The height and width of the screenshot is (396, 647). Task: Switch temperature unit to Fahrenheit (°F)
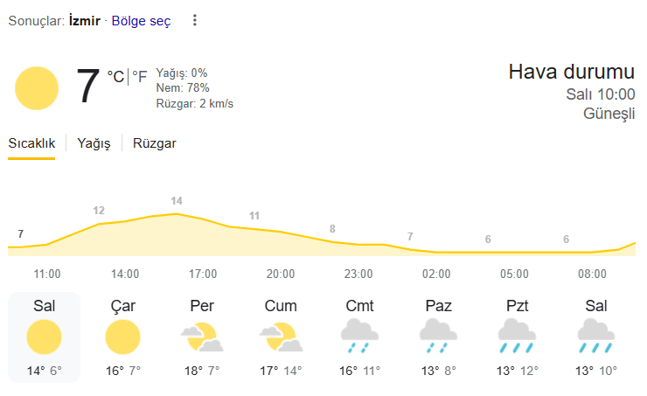click(140, 77)
